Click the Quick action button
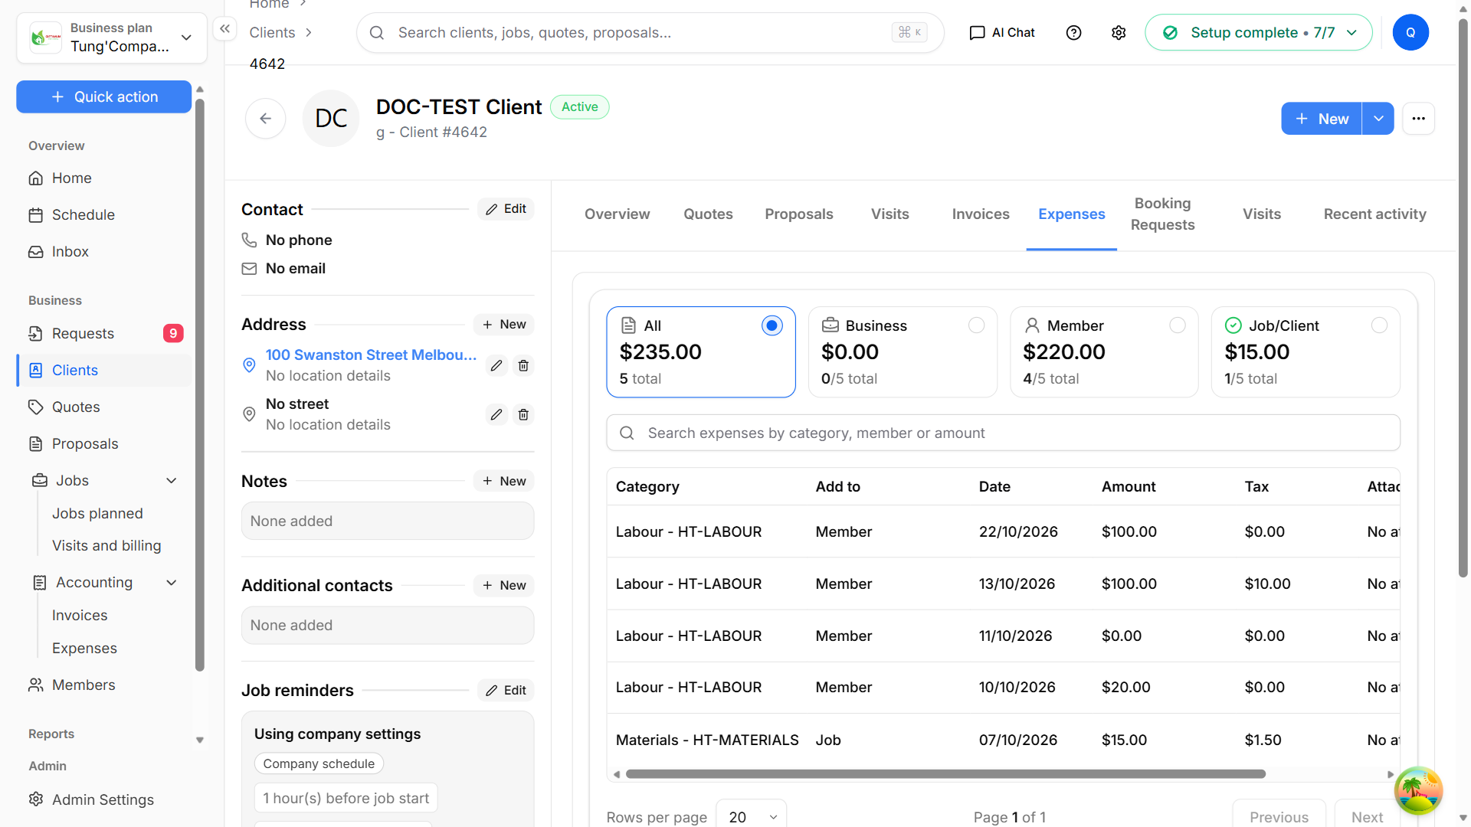Screen dimensions: 1471x827 point(103,97)
